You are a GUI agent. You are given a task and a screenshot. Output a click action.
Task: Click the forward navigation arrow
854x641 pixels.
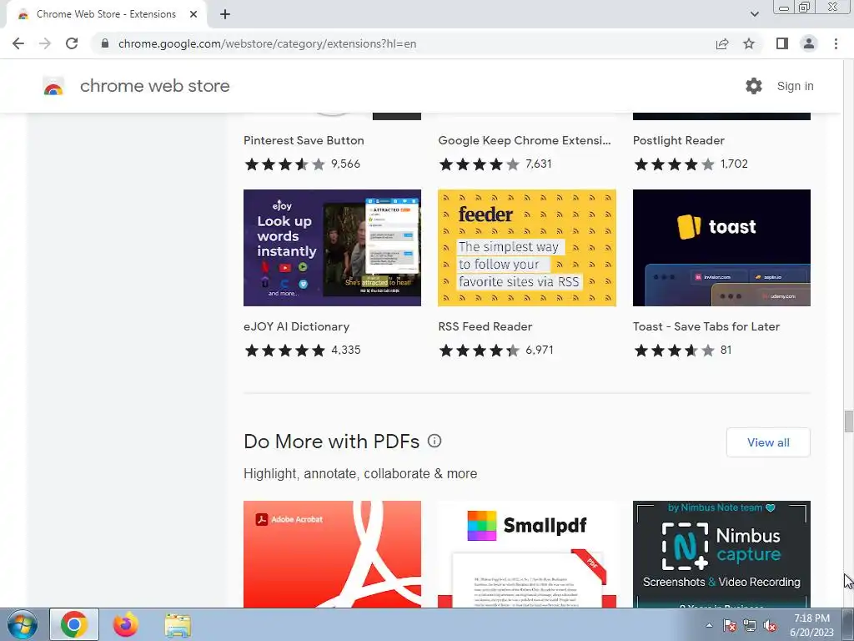[x=45, y=43]
